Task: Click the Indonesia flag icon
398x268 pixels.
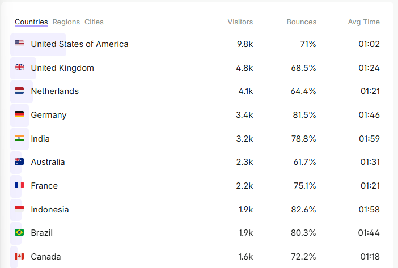Action: click(19, 209)
